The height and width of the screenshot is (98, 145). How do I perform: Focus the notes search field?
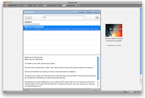64,17
